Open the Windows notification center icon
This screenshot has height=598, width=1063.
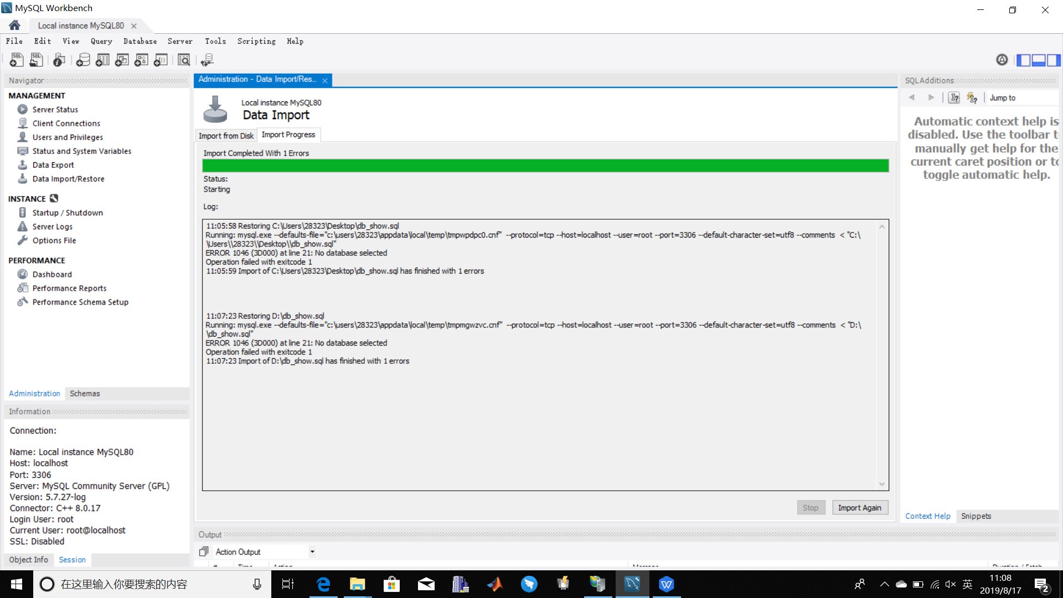click(1041, 585)
